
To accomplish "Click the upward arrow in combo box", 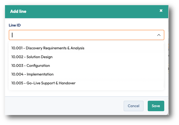I will pos(159,35).
